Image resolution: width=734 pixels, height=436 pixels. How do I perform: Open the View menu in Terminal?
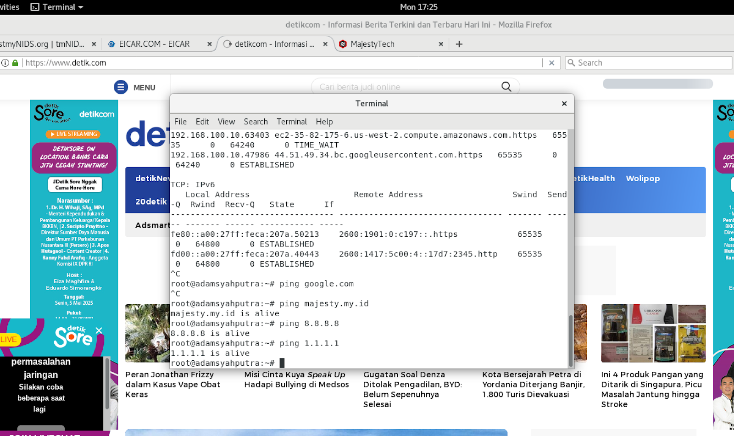coord(226,122)
